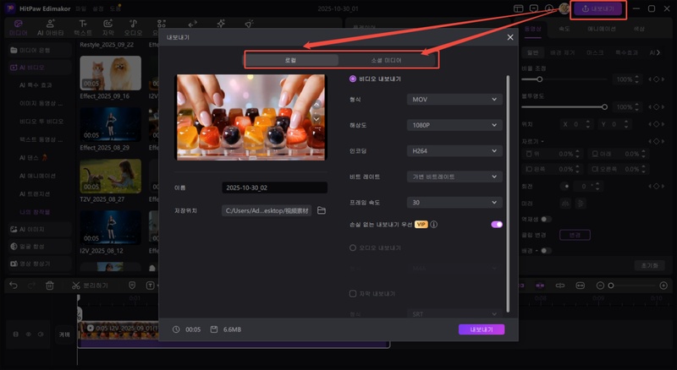Open the AI 아바타 avatar tool

pos(51,28)
